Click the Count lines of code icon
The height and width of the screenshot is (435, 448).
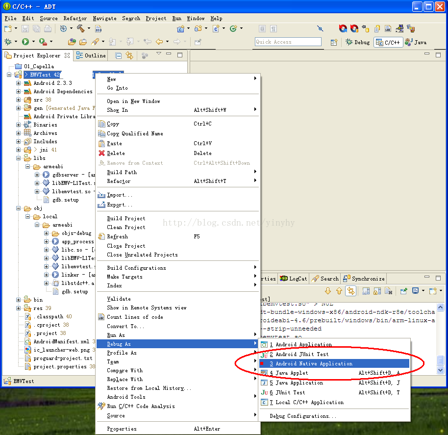coord(388,28)
